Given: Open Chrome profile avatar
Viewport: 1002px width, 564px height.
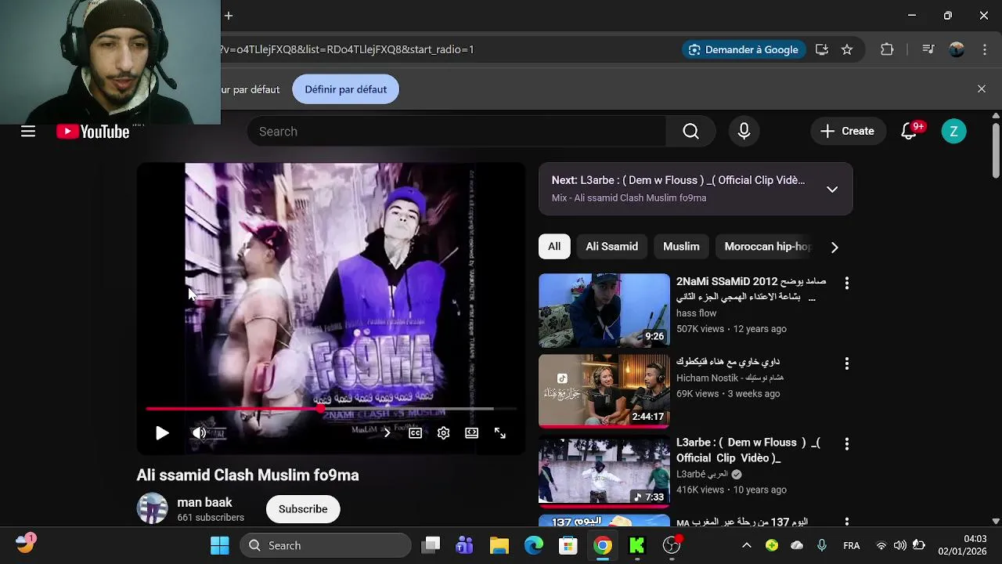Looking at the screenshot, I should tap(957, 49).
